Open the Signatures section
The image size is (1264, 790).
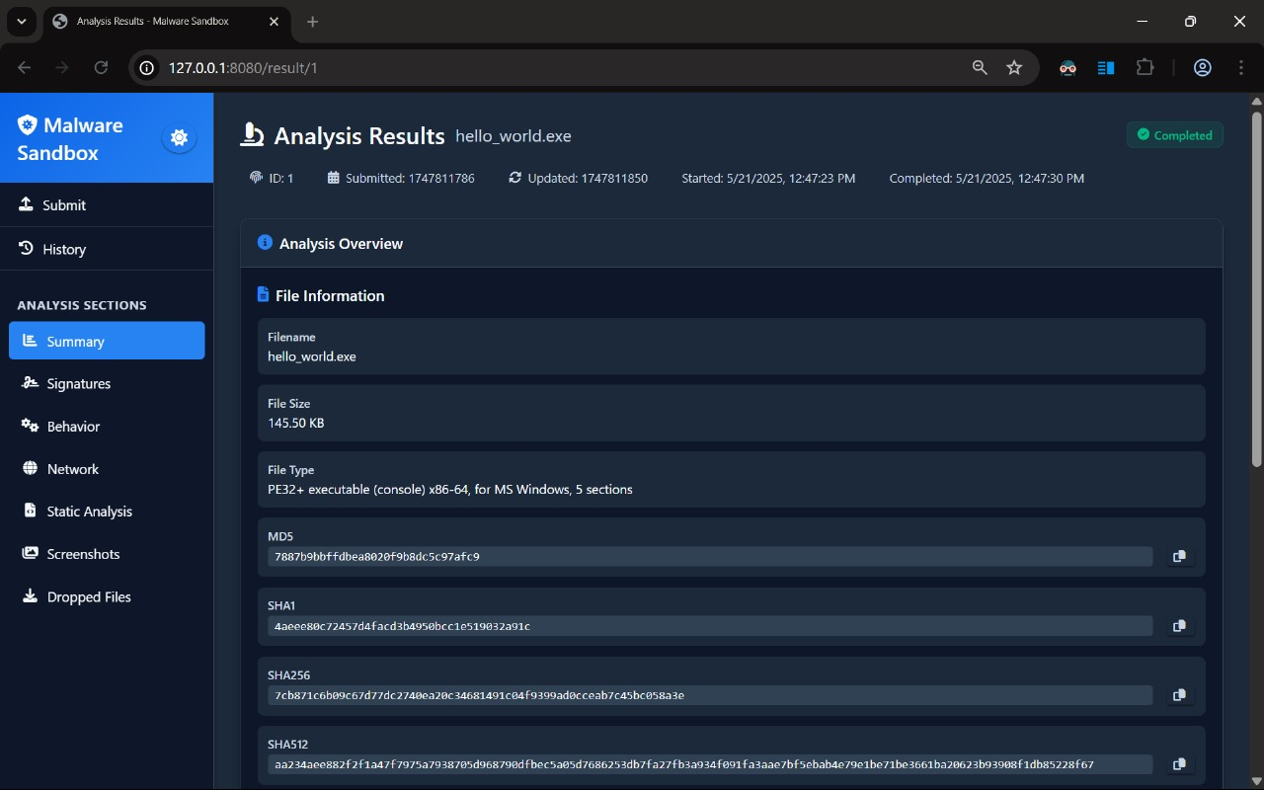coord(107,383)
